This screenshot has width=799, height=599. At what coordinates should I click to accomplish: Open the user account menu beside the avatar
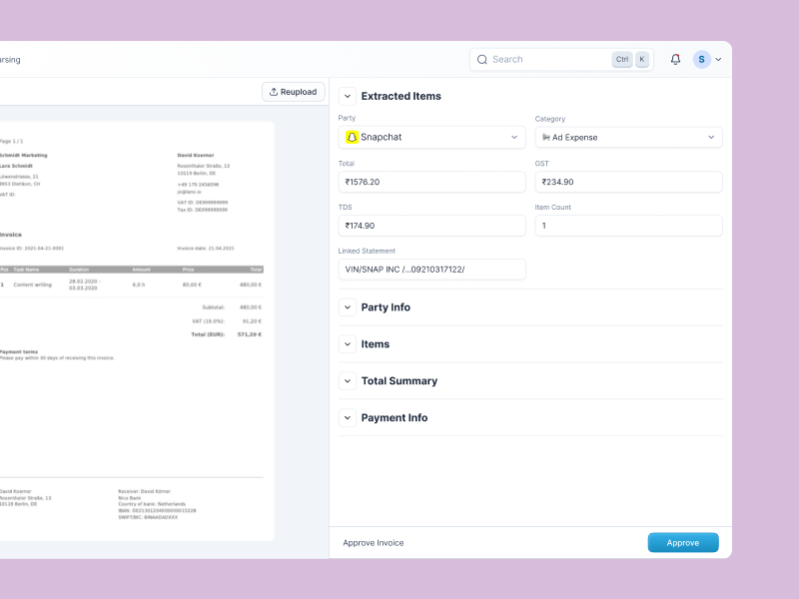(716, 59)
